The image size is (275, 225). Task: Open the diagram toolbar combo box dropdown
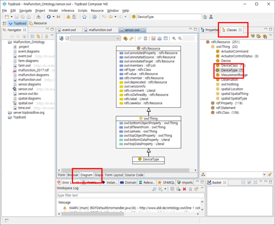(118, 38)
